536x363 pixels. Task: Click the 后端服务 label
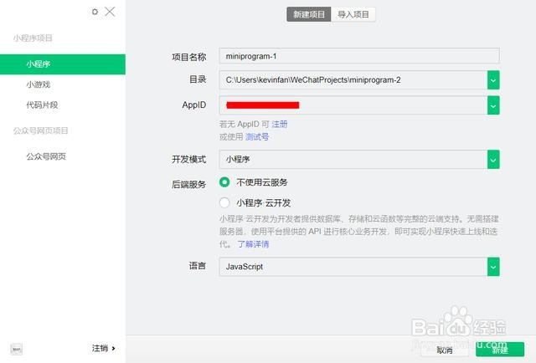[188, 184]
